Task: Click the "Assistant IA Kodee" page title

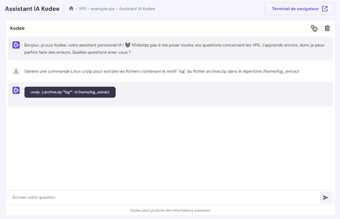Action: click(x=32, y=9)
